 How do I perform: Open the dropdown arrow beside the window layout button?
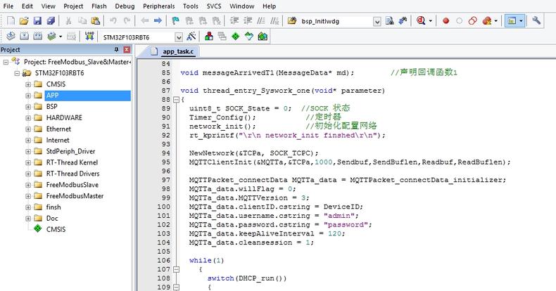tap(521, 21)
